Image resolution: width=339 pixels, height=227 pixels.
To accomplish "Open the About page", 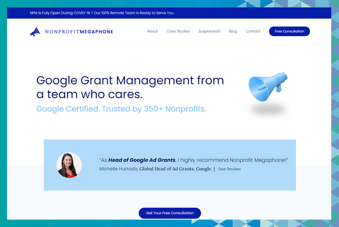I will coord(152,31).
